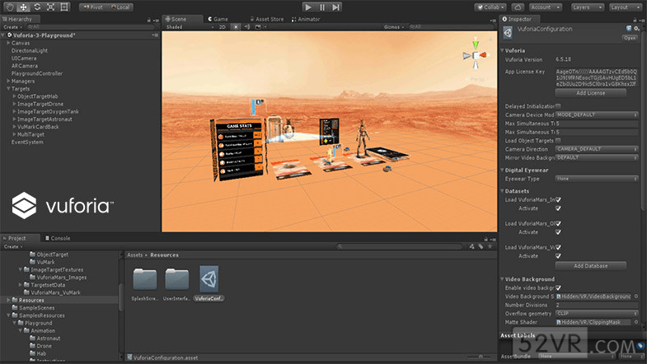647x364 pixels.
Task: Open Overflow geometry dropdown
Action: coord(597,313)
